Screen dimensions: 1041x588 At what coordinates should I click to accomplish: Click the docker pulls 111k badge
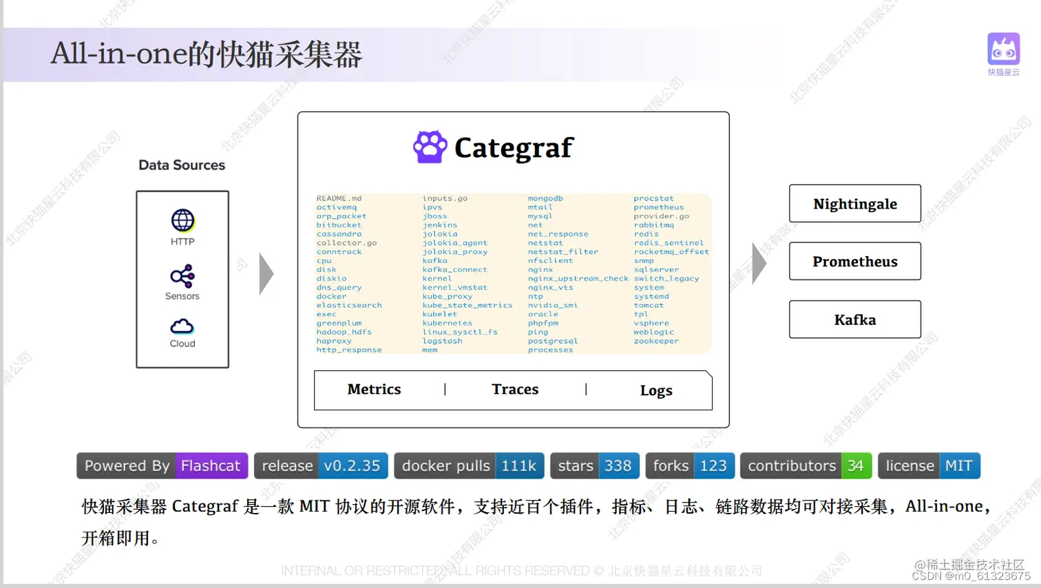(x=469, y=466)
